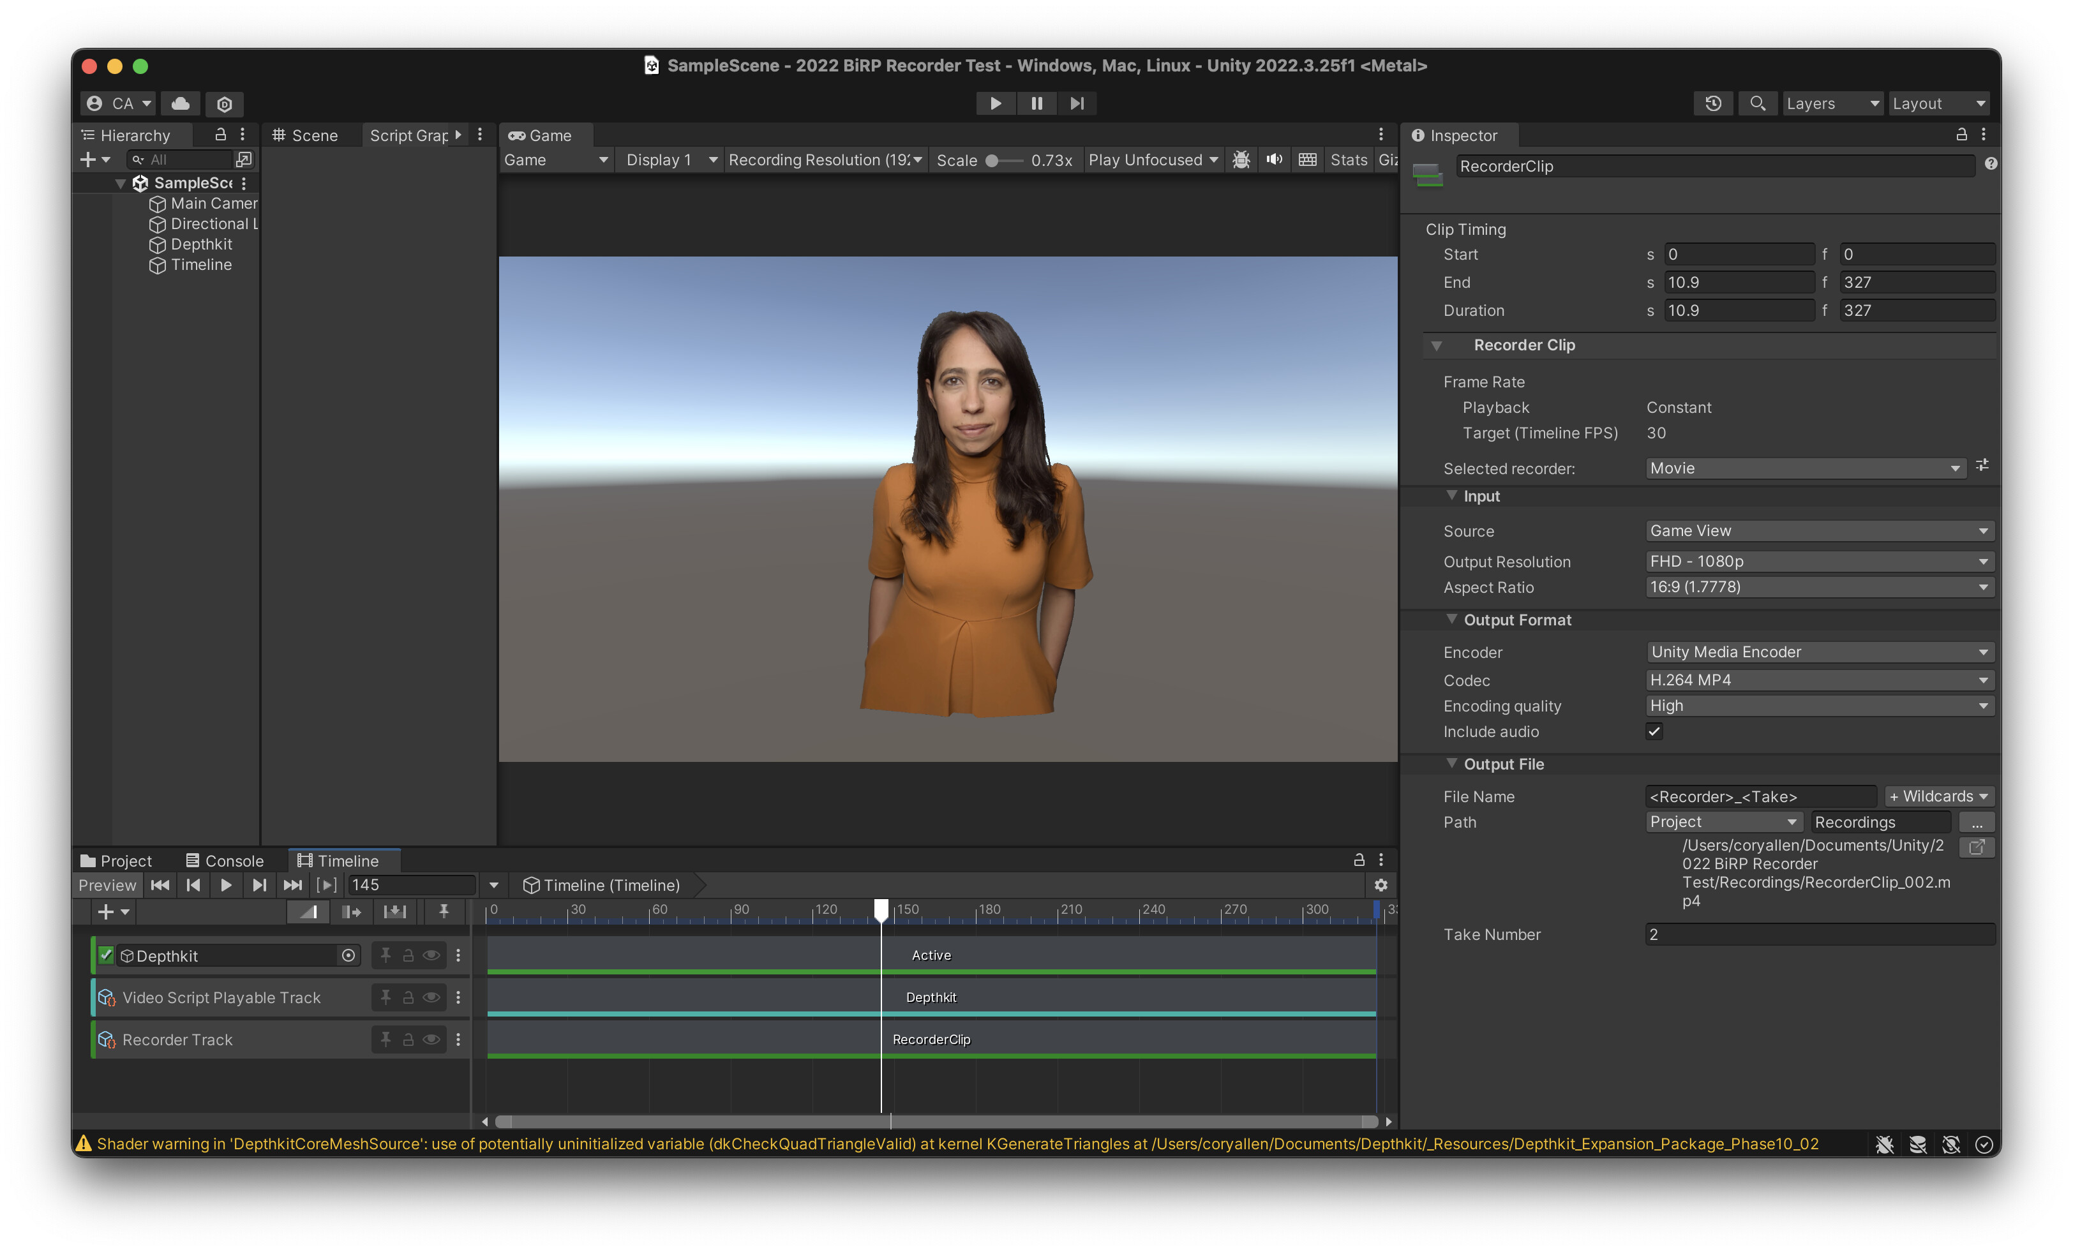Toggle the Include audio checkbox
This screenshot has width=2073, height=1252.
click(x=1654, y=731)
